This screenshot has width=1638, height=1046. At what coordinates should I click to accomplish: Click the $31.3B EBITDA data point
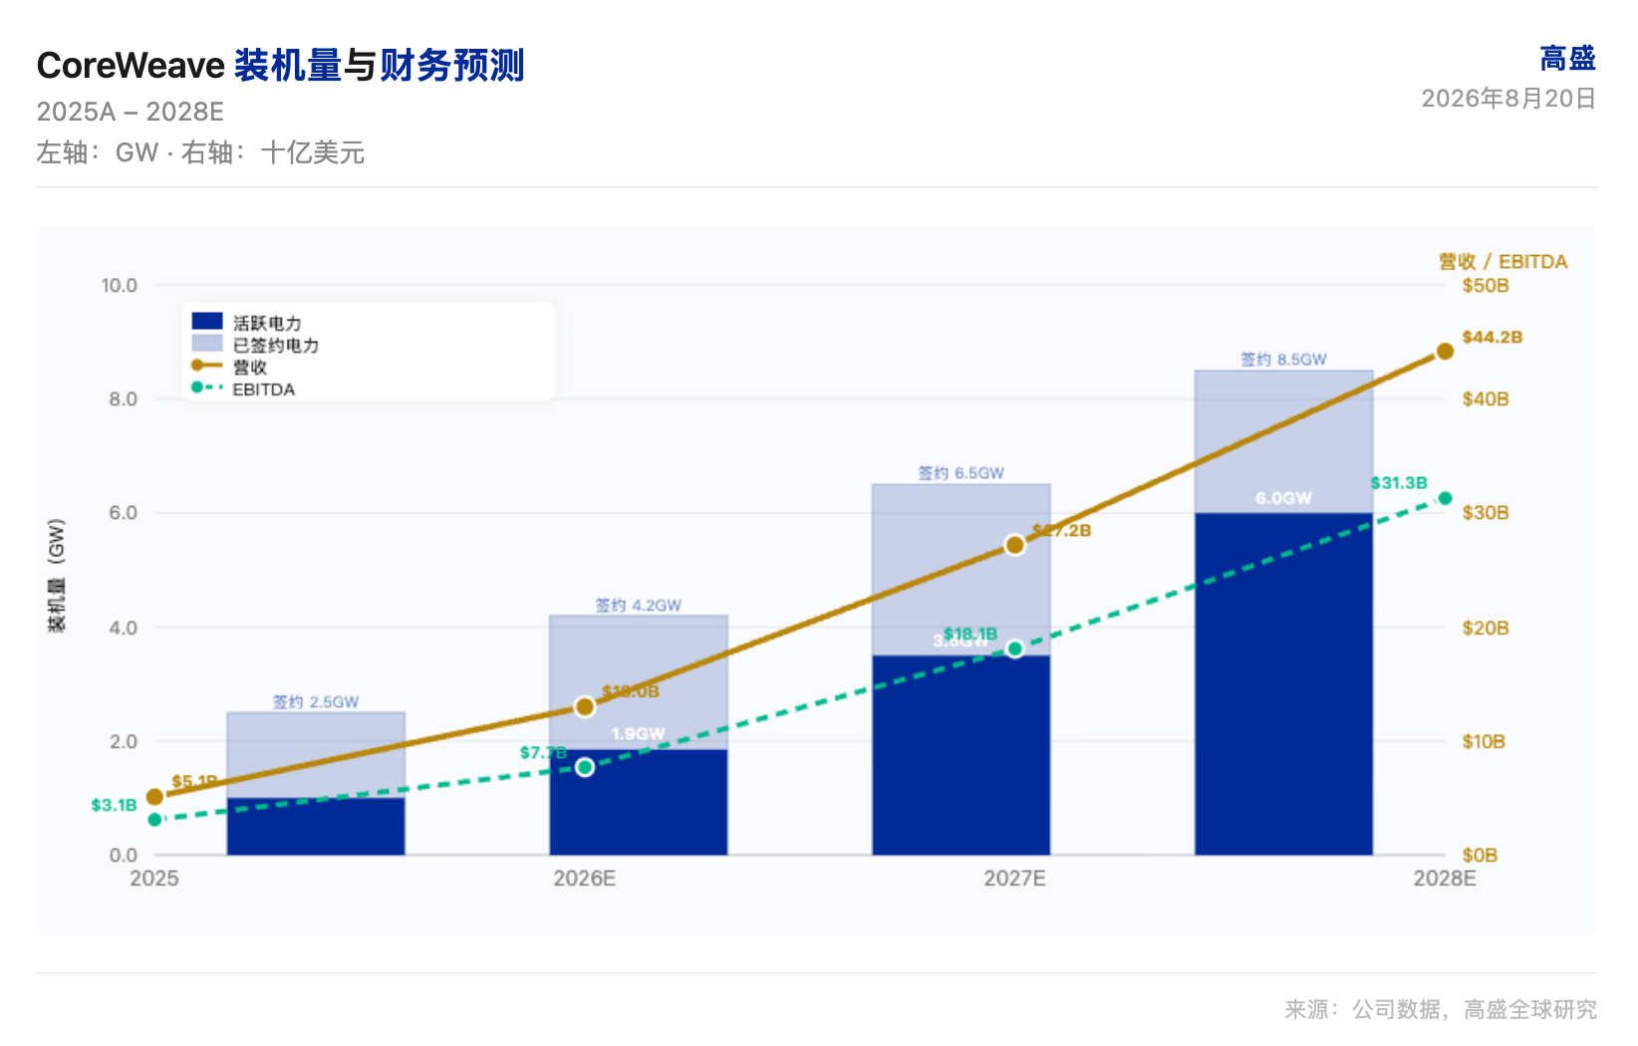point(1445,498)
